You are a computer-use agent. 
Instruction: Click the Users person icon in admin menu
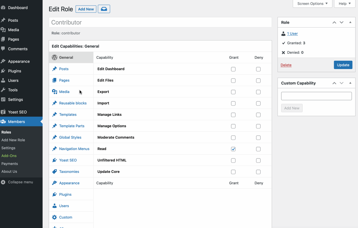click(x=3, y=80)
